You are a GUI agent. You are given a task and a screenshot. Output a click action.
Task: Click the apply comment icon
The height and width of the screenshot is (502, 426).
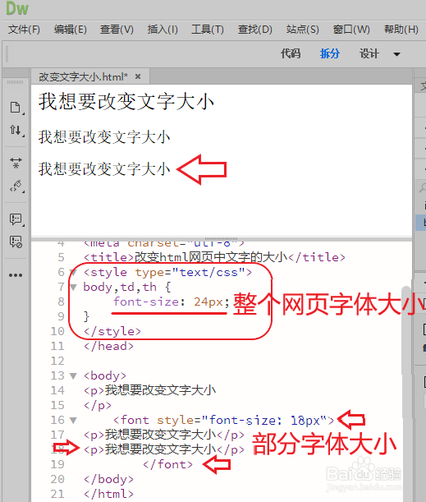(16, 219)
